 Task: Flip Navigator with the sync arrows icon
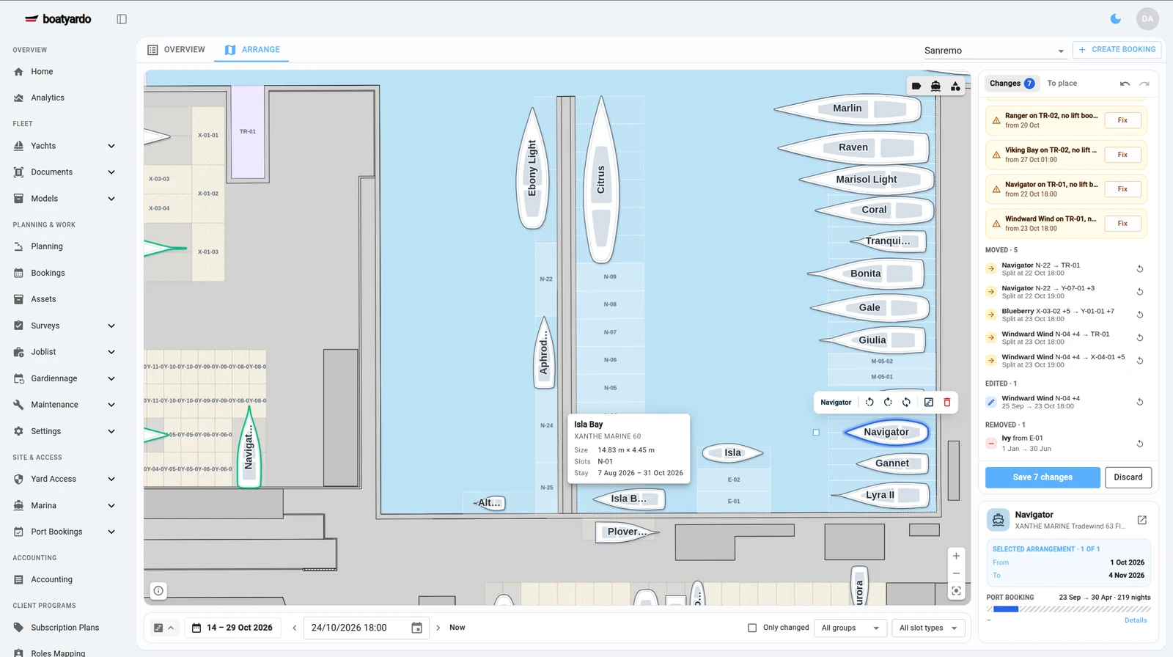point(906,403)
